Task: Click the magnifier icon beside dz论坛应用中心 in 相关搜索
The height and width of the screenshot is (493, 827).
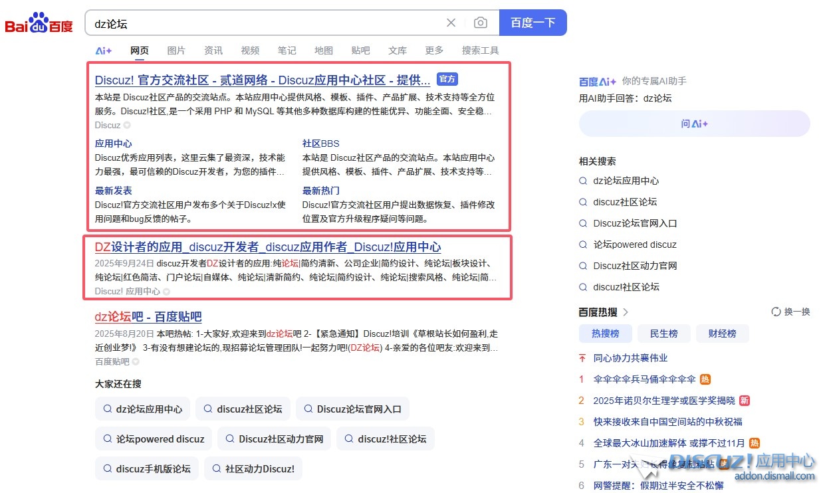Action: click(x=583, y=181)
